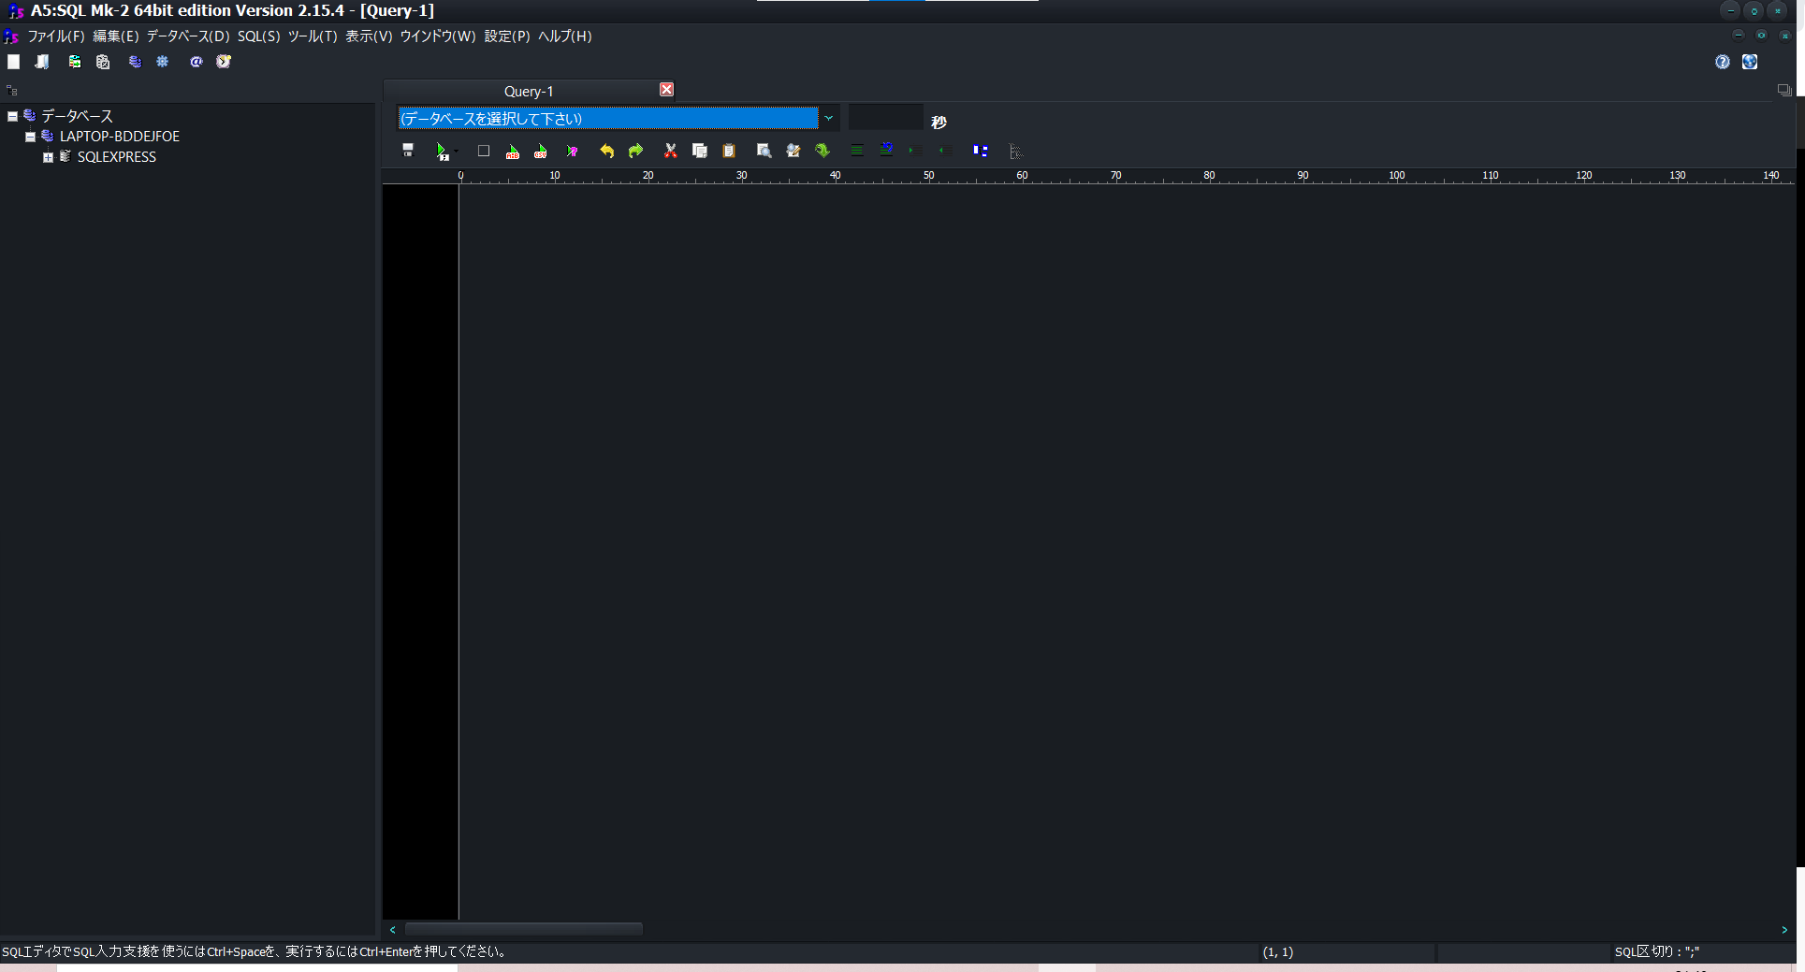Open the データベース(D) menu
The image size is (1805, 972).
point(188,36)
